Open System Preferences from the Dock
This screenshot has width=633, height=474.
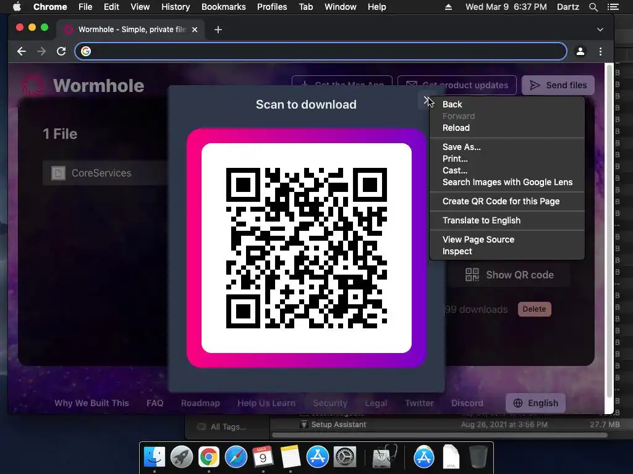(x=344, y=457)
